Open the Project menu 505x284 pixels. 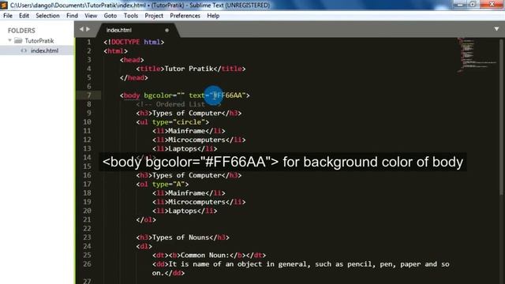click(x=154, y=16)
